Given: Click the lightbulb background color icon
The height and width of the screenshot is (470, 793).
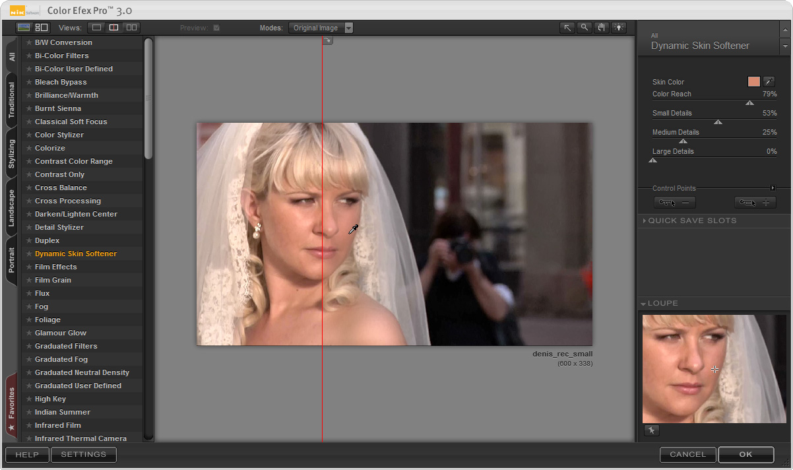Looking at the screenshot, I should point(618,28).
